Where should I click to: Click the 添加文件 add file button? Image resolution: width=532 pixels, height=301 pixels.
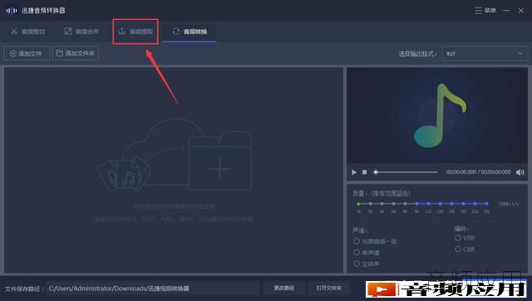27,53
